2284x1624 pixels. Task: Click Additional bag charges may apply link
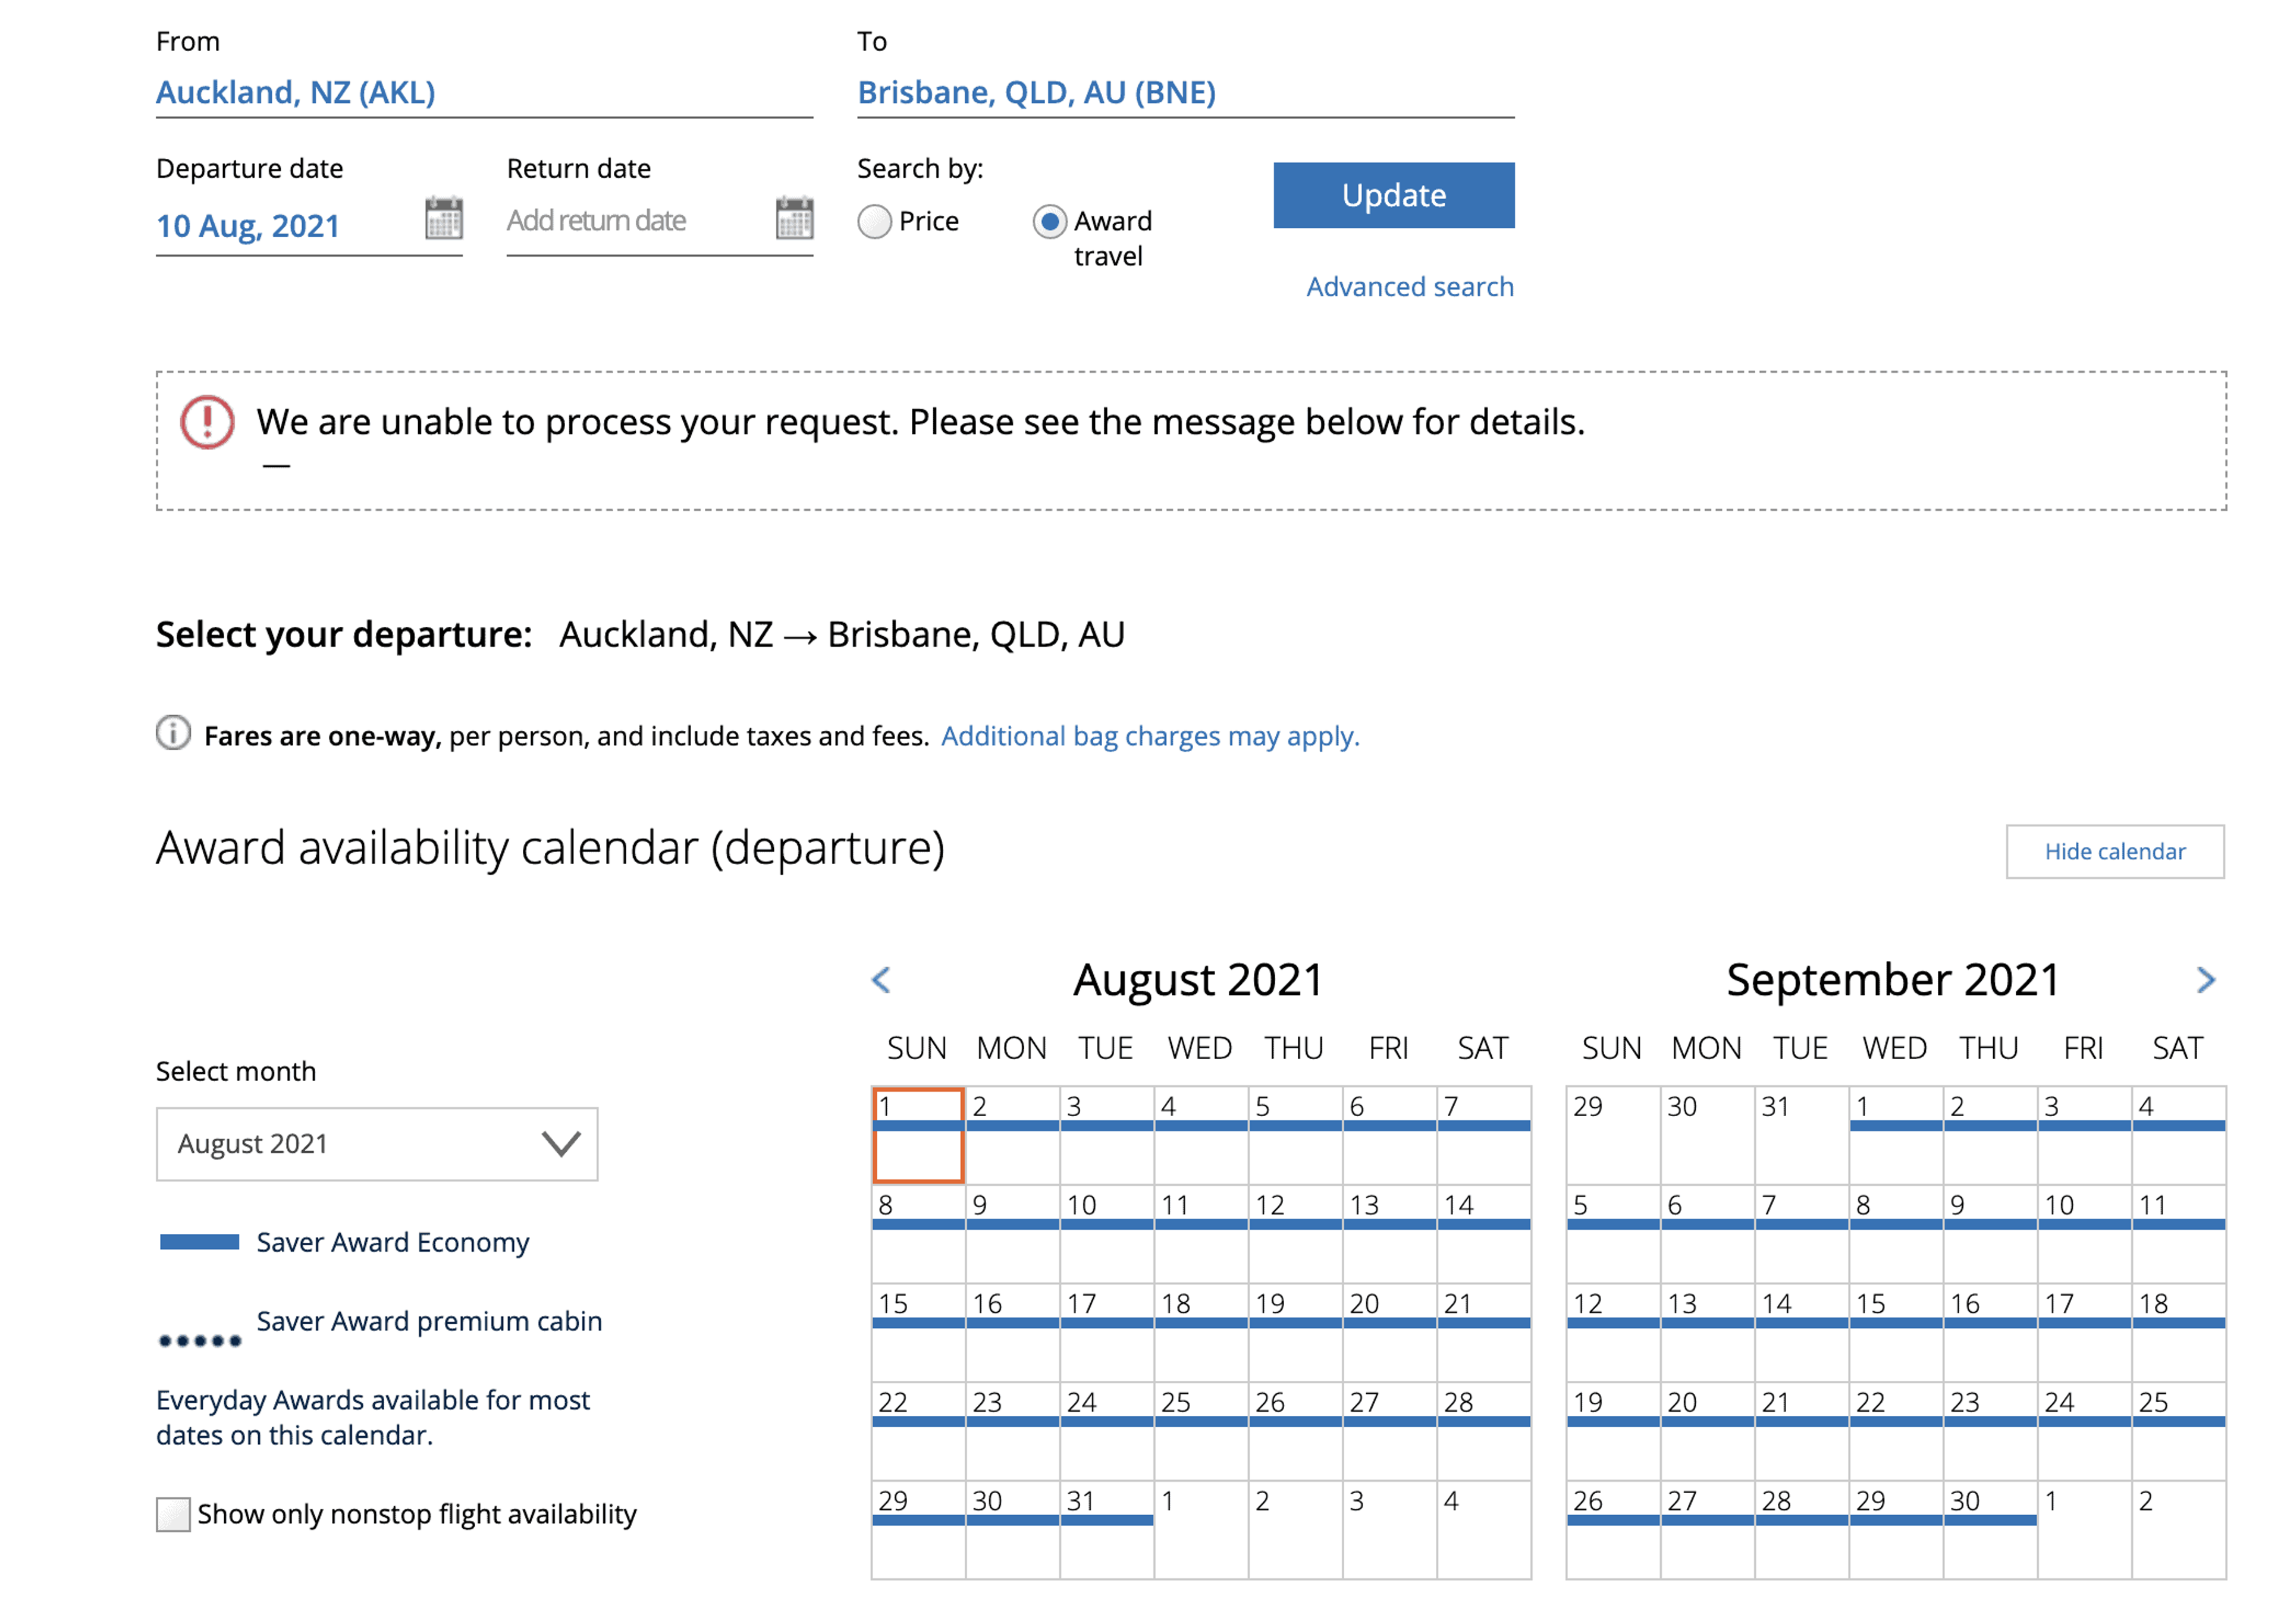tap(1150, 736)
